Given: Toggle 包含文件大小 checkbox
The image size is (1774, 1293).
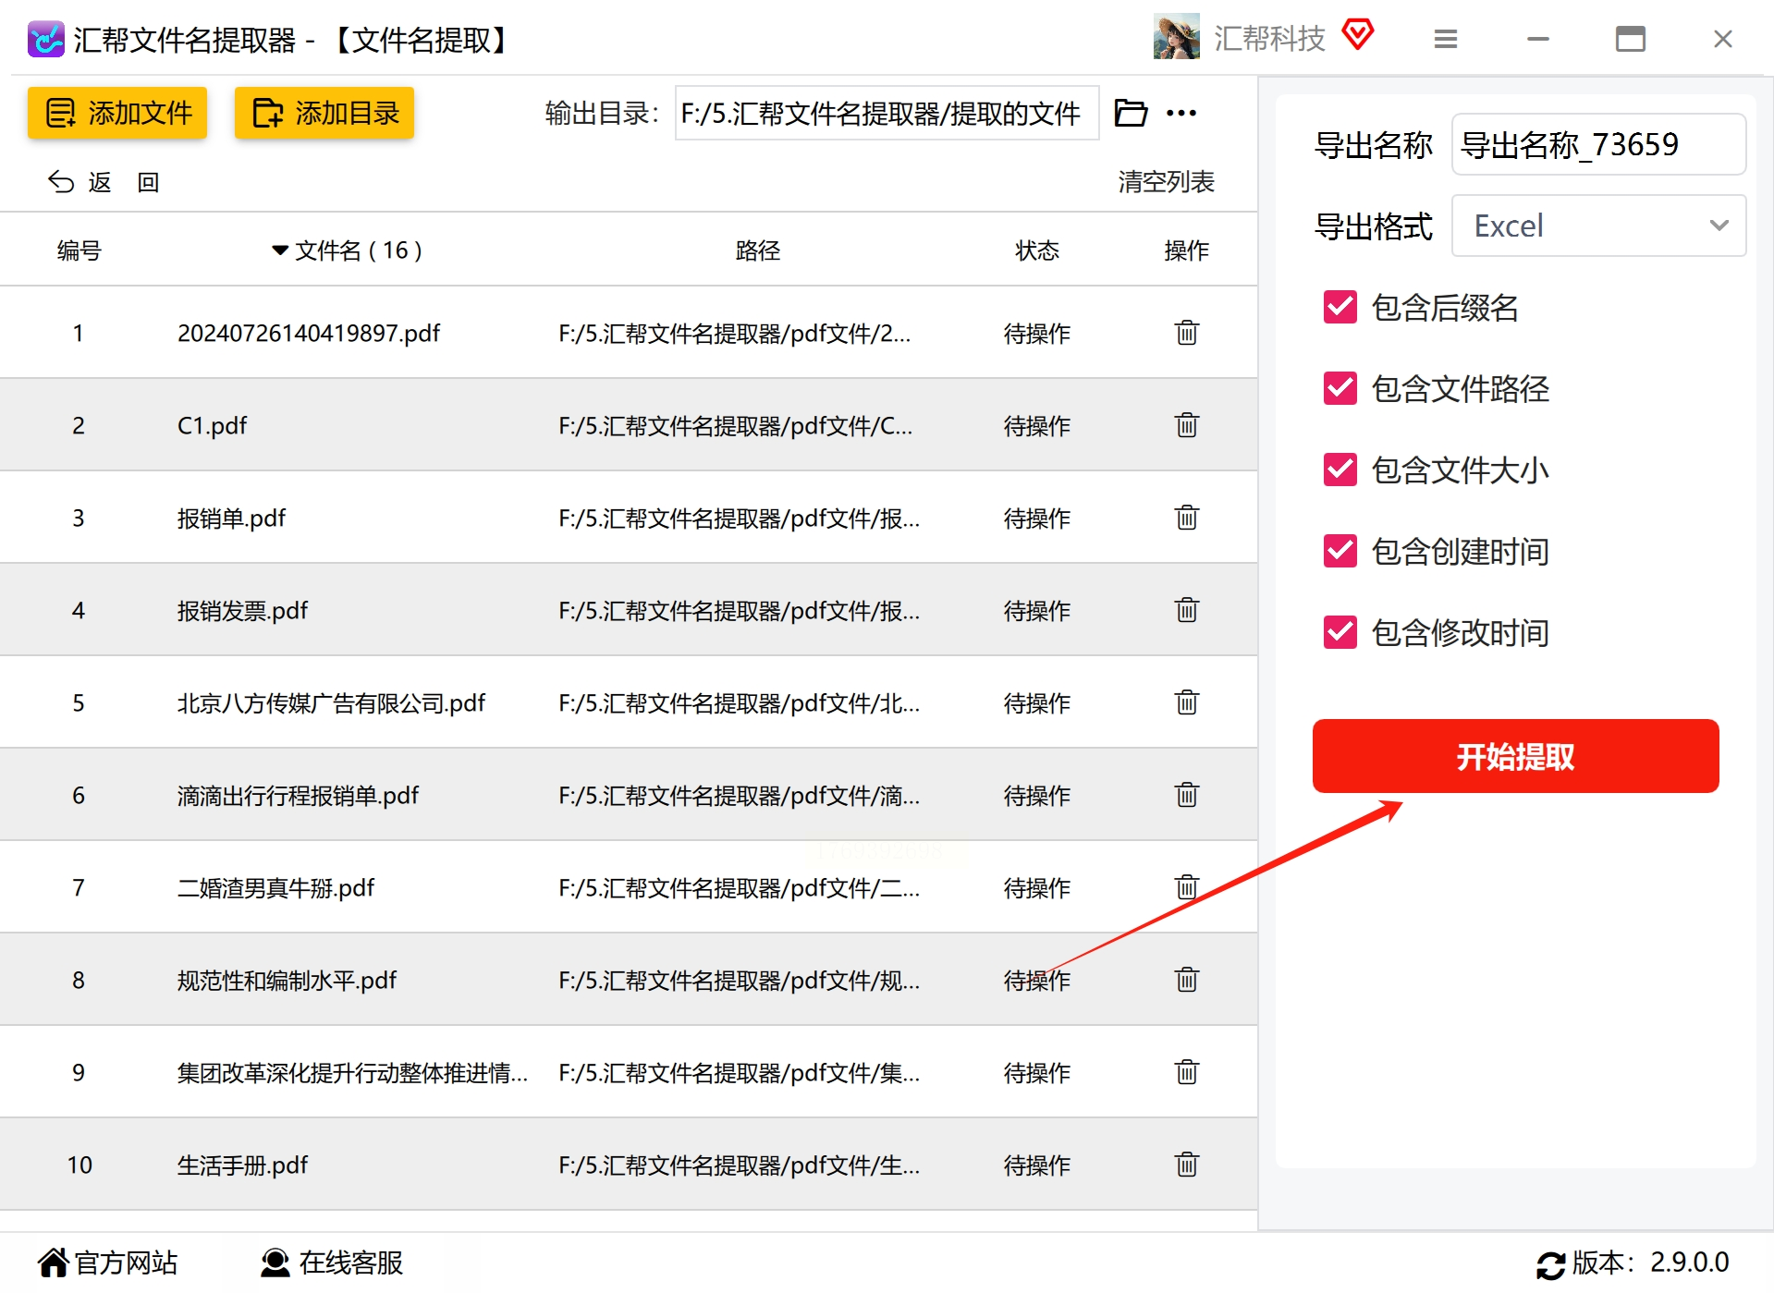Looking at the screenshot, I should click(x=1340, y=470).
